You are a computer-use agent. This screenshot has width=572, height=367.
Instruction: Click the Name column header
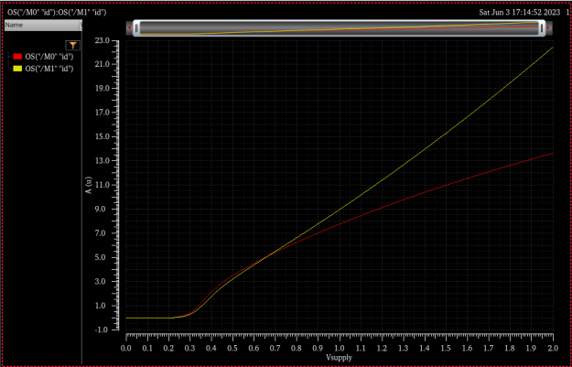pyautogui.click(x=14, y=26)
